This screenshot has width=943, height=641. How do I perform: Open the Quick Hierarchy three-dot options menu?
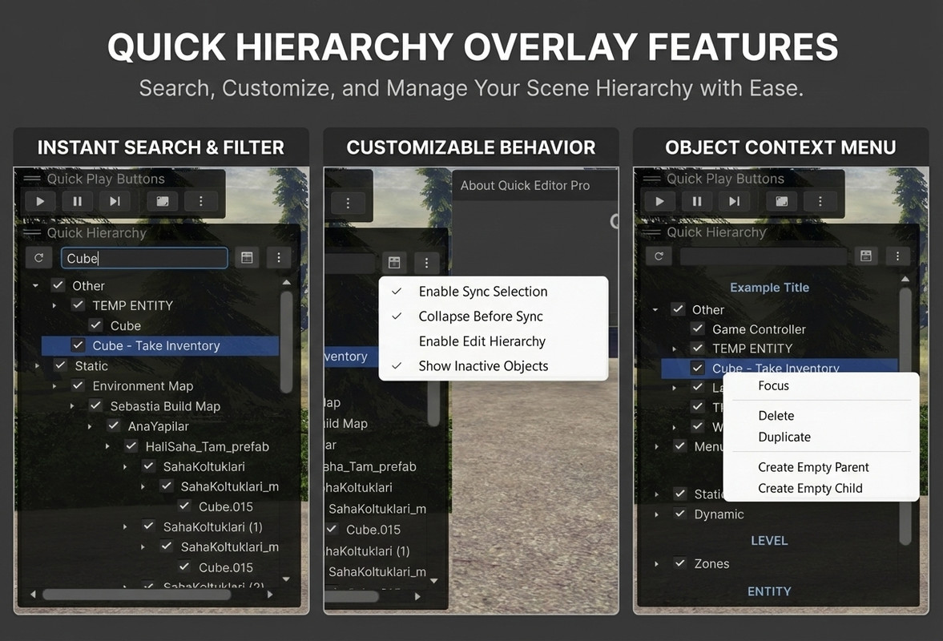click(x=279, y=257)
